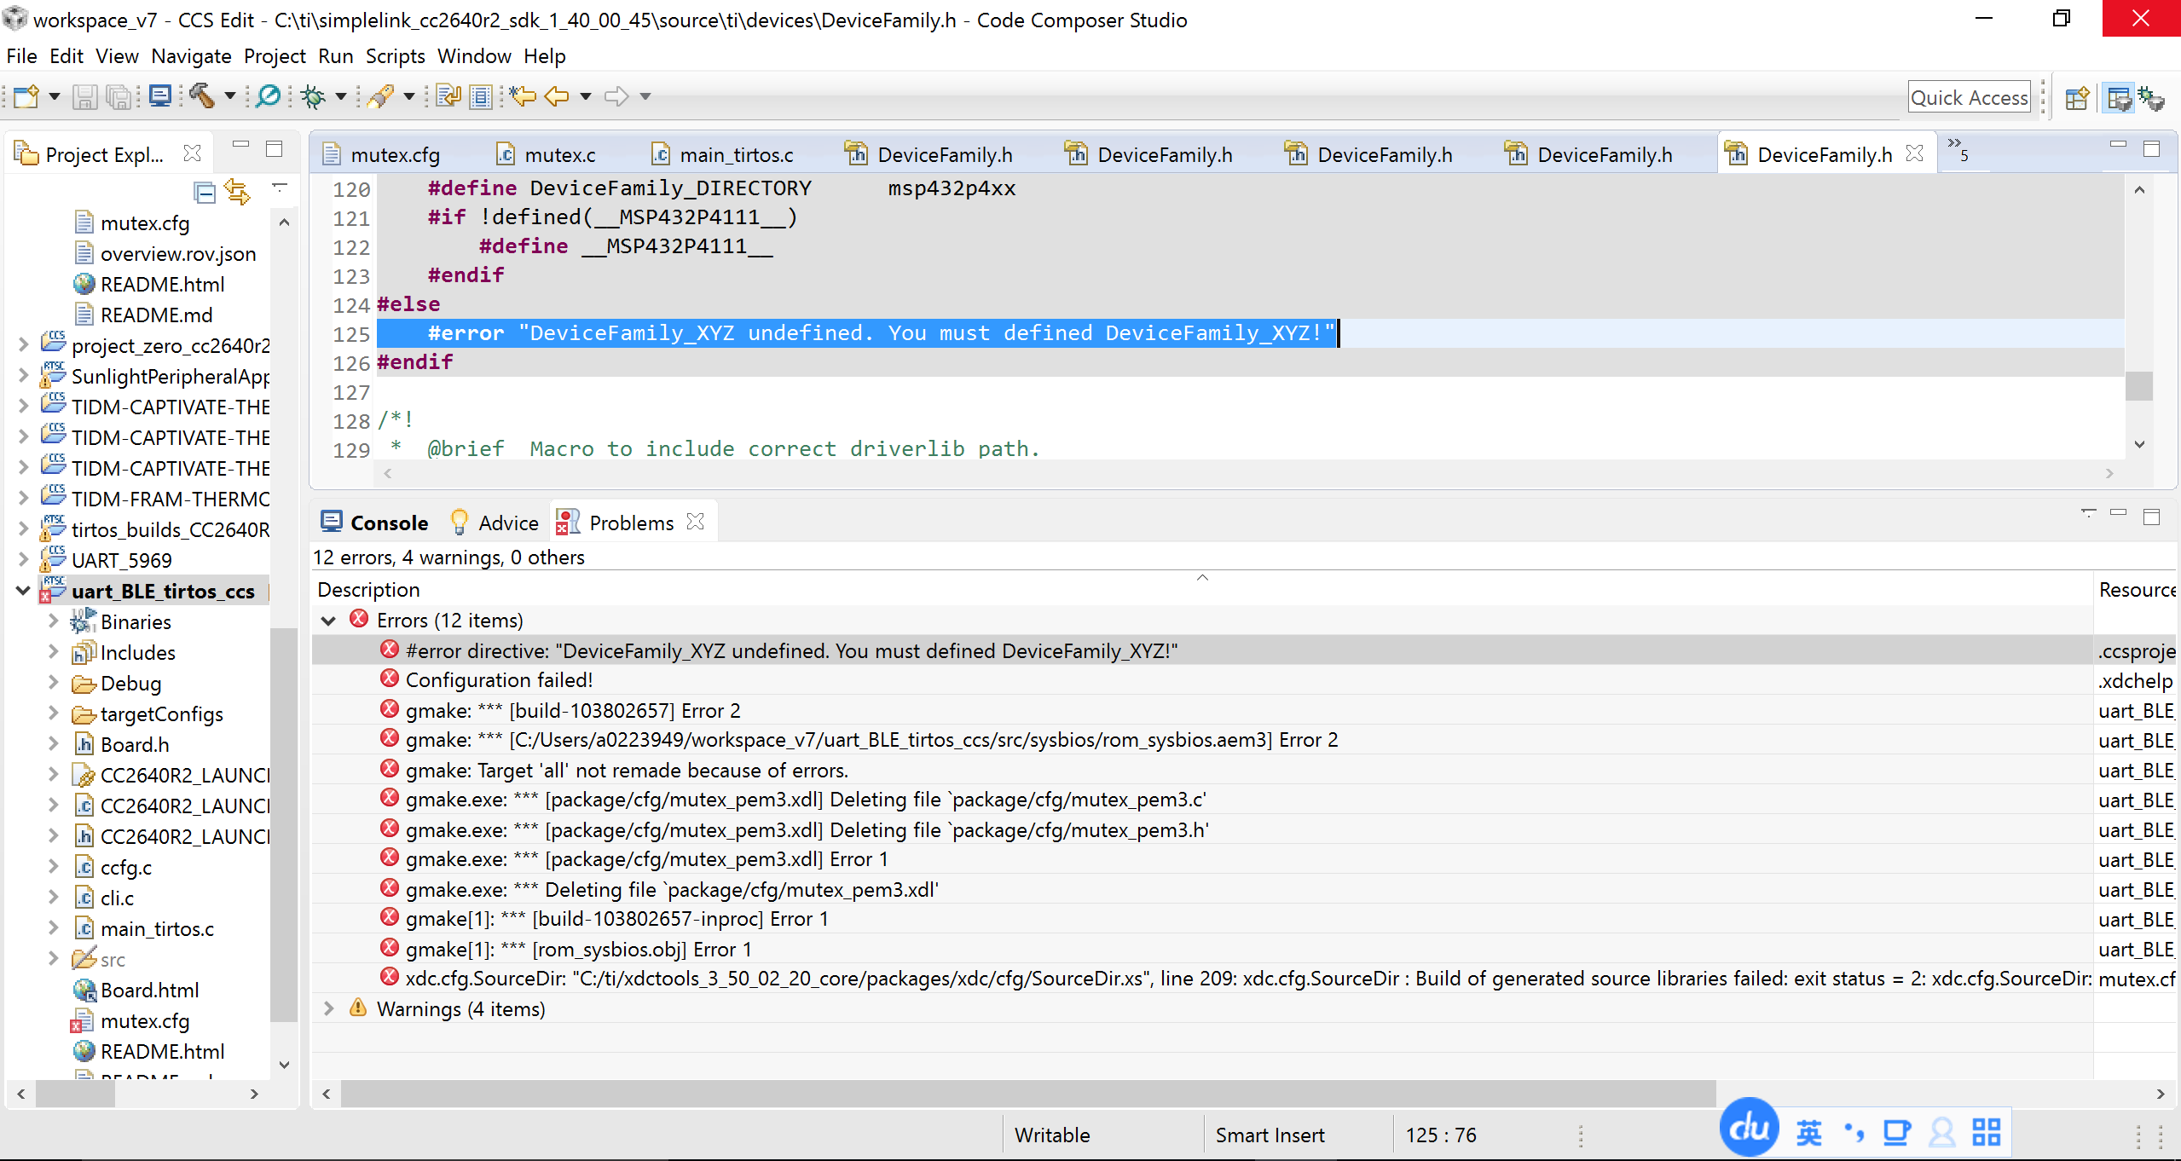This screenshot has width=2181, height=1161.
Task: Open the back navigation history dropdown
Action: point(586,96)
